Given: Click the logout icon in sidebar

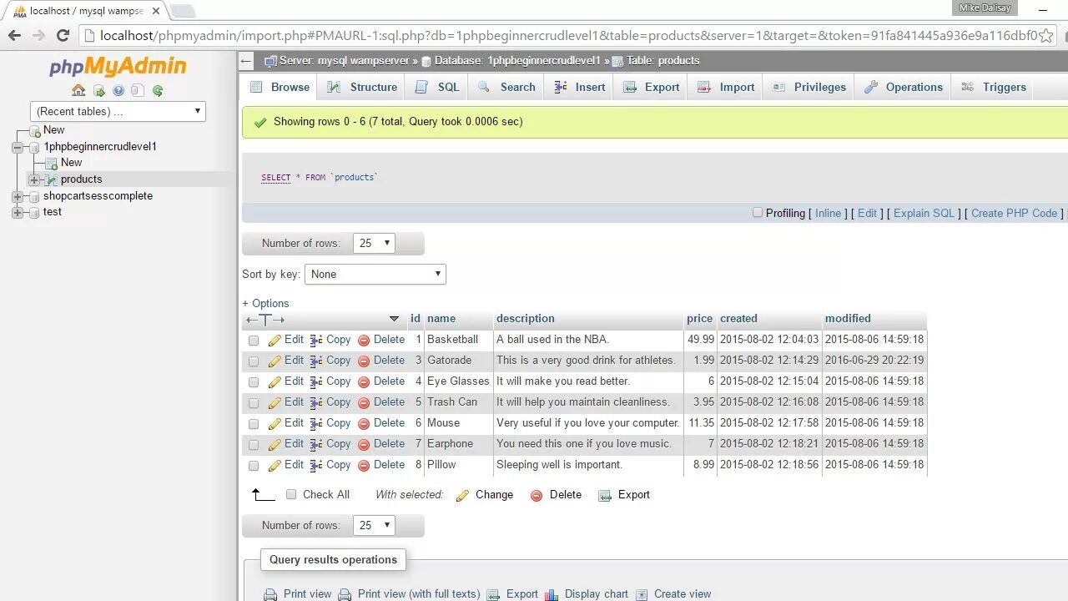Looking at the screenshot, I should [98, 90].
